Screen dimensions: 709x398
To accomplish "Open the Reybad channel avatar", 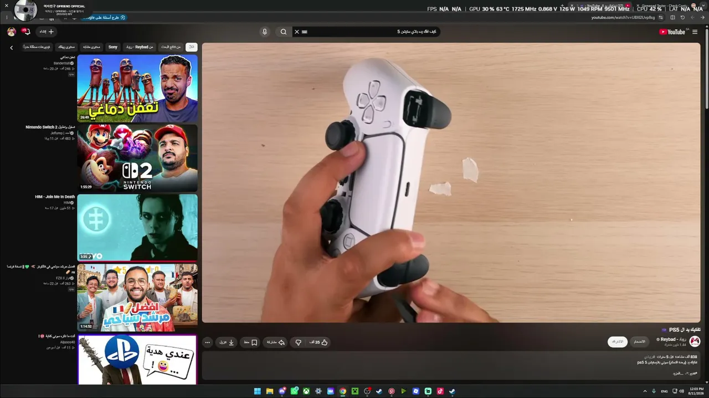I will coord(695,342).
